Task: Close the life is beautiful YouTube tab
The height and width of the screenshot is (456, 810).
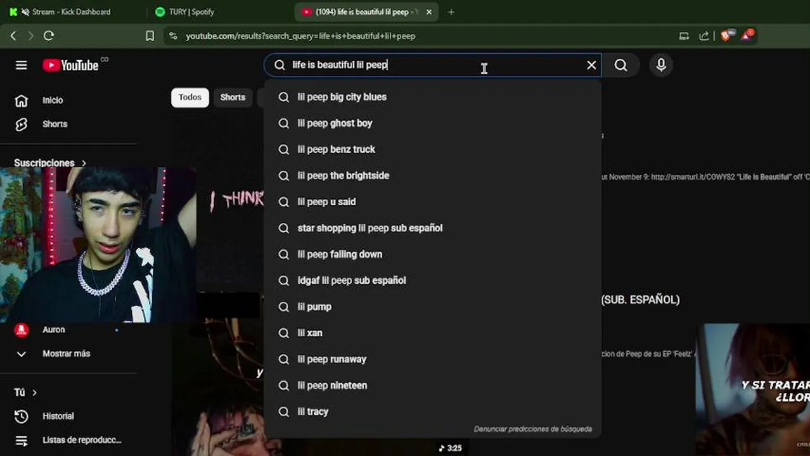Action: [429, 12]
